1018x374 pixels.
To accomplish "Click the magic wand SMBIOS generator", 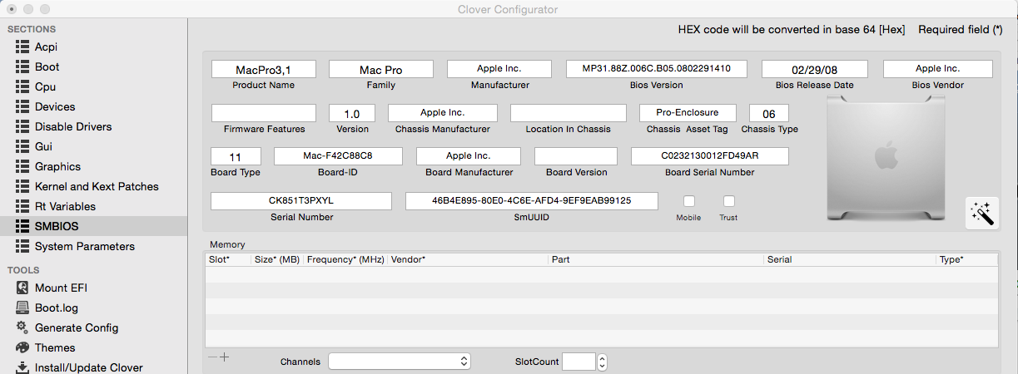I will [981, 213].
